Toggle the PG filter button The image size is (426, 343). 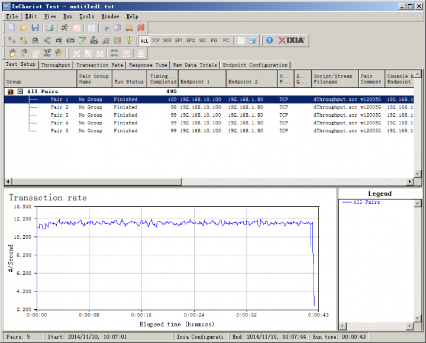pos(214,40)
